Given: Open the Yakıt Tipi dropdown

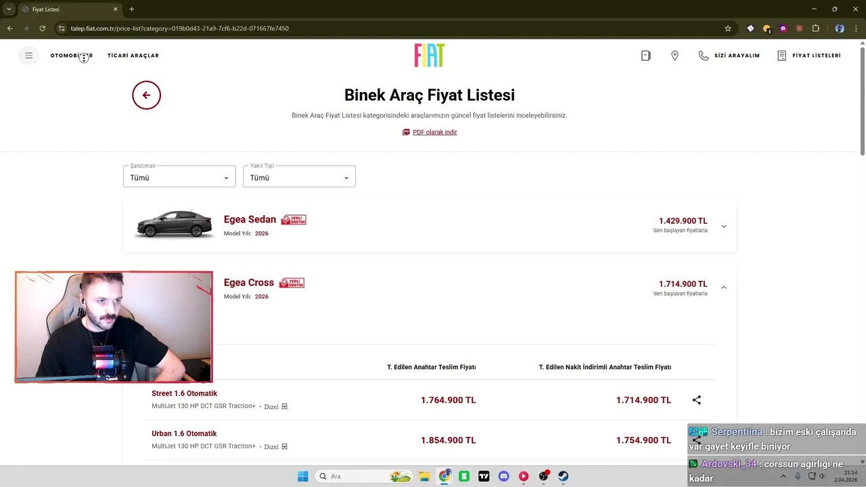Looking at the screenshot, I should [x=299, y=177].
